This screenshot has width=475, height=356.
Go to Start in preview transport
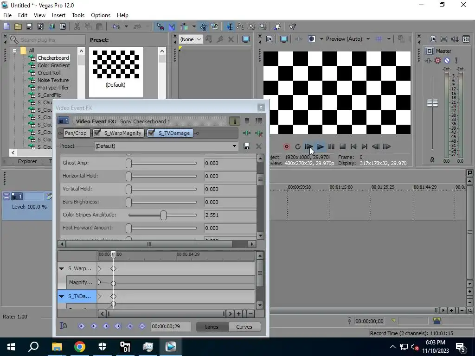point(353,146)
